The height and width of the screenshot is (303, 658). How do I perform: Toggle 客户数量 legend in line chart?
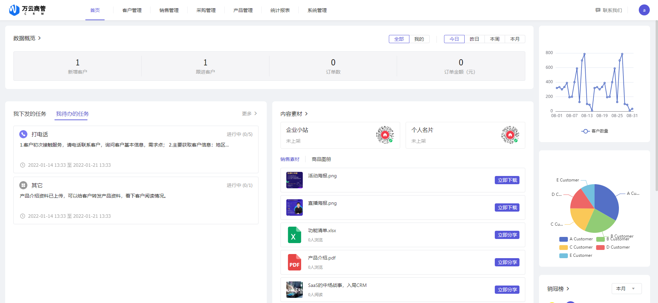coord(595,131)
